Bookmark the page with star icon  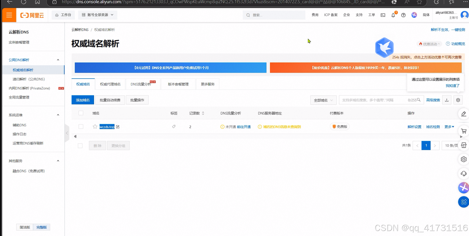pos(419,2)
